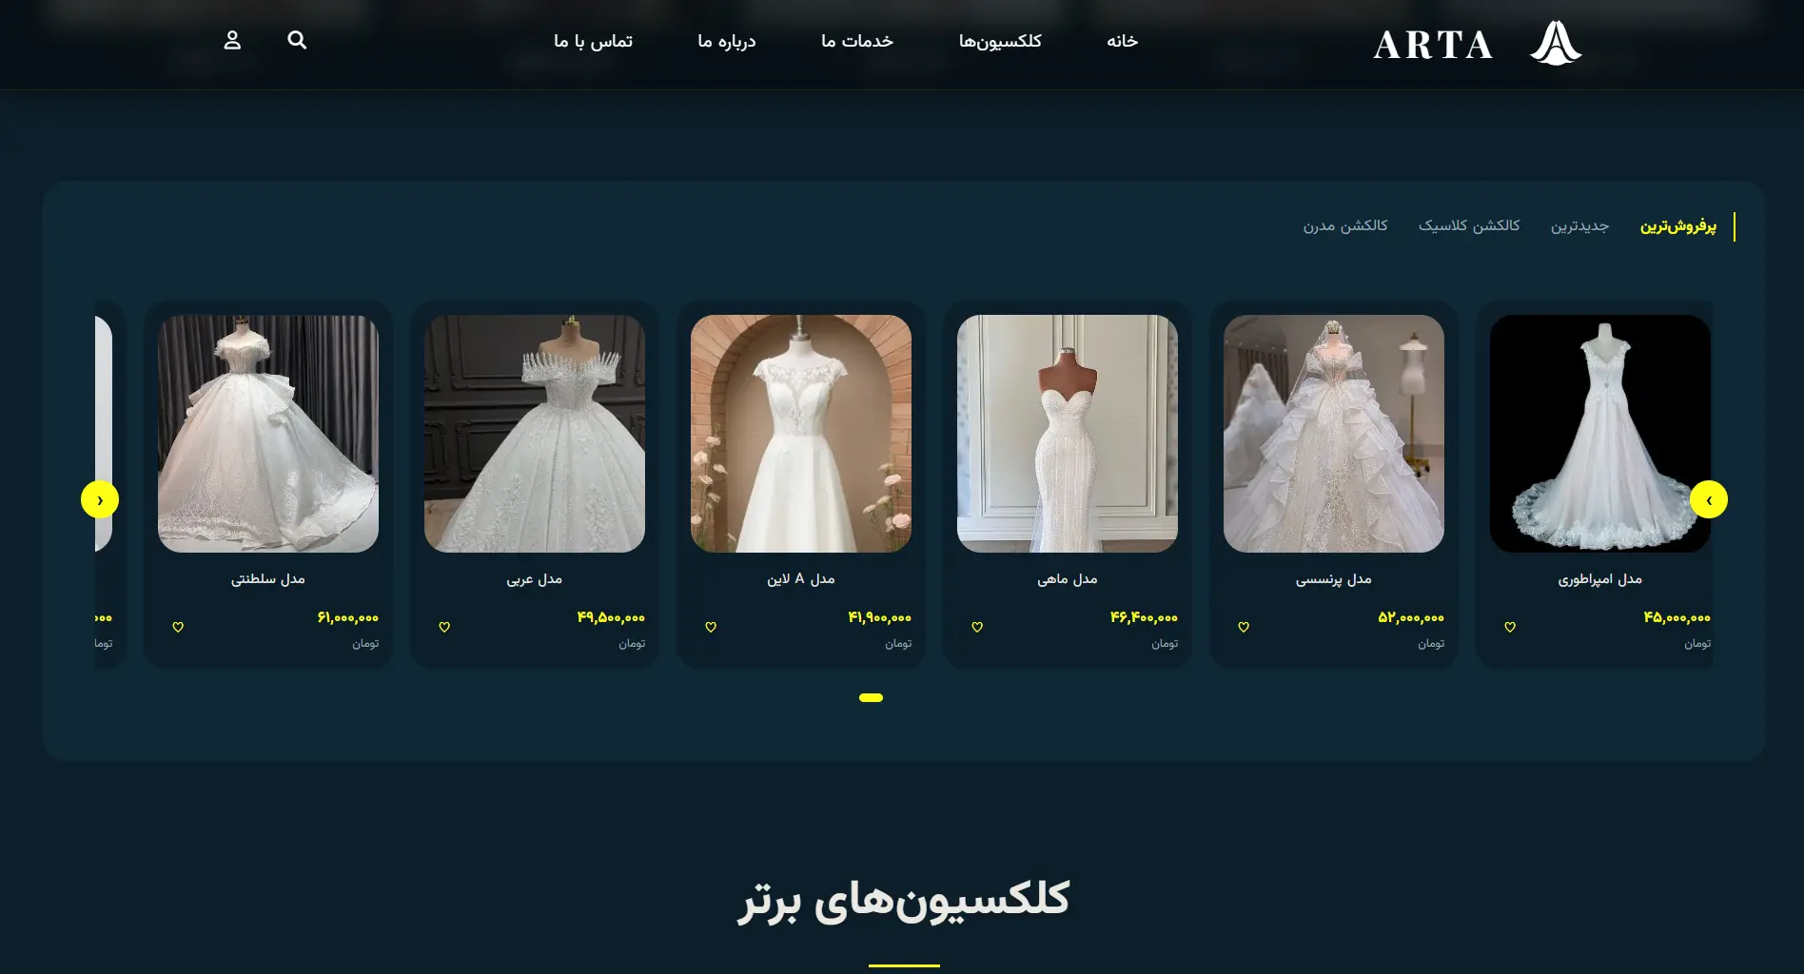Open the مدل ماهی product title

(1068, 579)
